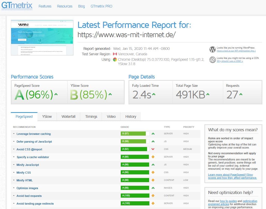Click B (87) grade bar for browser caching
Image resolution: width=266 pixels, height=209 pixels.
[135, 134]
